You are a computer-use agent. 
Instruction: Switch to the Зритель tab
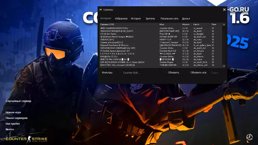point(150,19)
